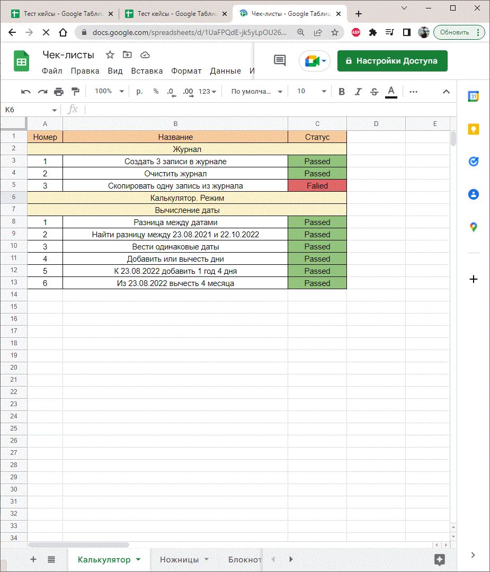Click the Undo arrow in toolbar
This screenshot has height=572, width=490.
25,92
